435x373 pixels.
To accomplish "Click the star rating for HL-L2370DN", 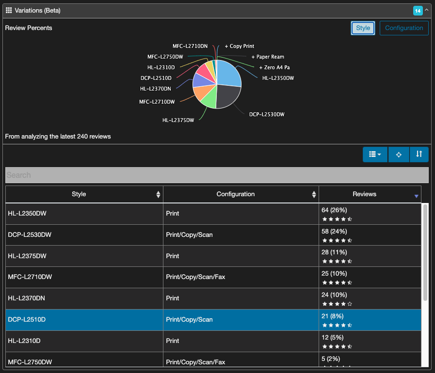I will (337, 304).
